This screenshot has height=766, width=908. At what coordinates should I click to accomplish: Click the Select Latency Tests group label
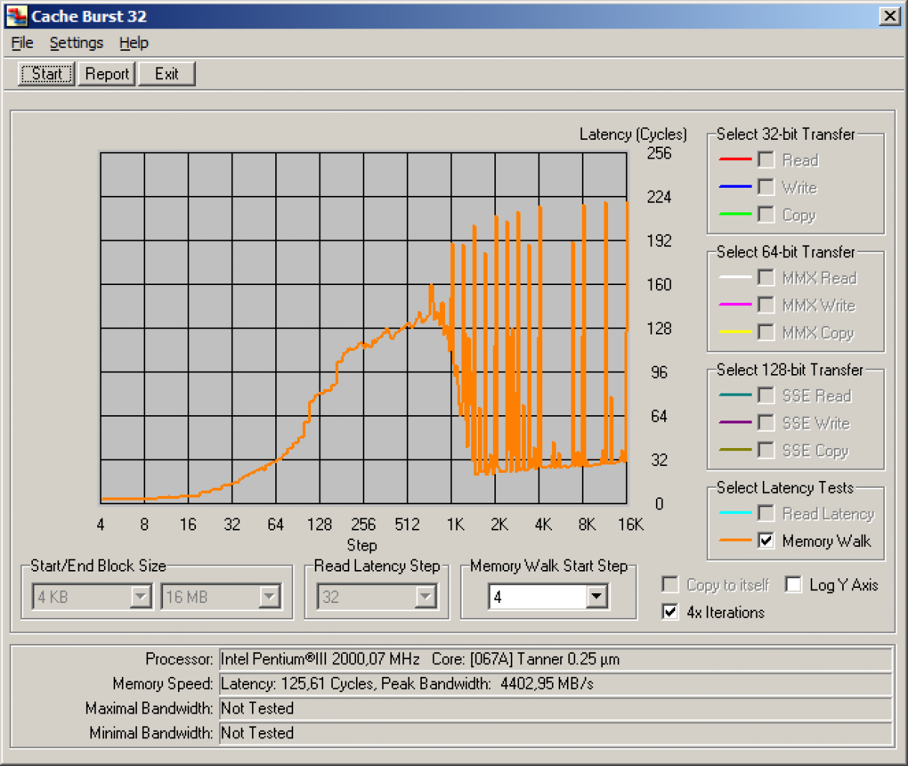(x=785, y=488)
